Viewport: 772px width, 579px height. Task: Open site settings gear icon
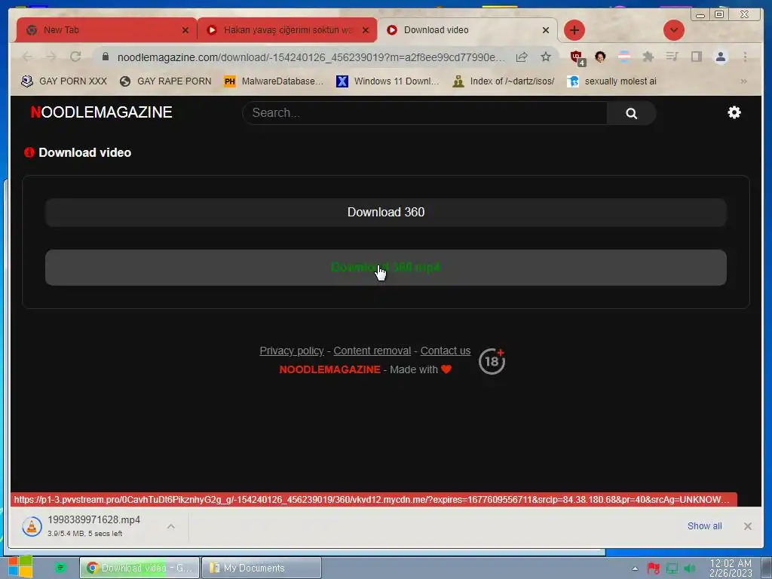[734, 113]
